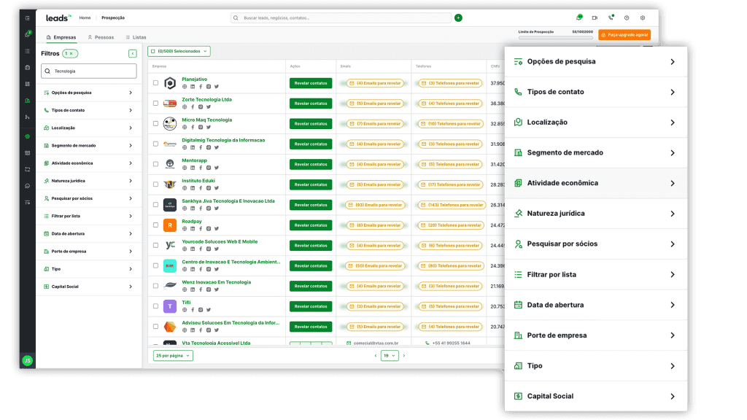Expand Porte de empresa in left filters

88,252
